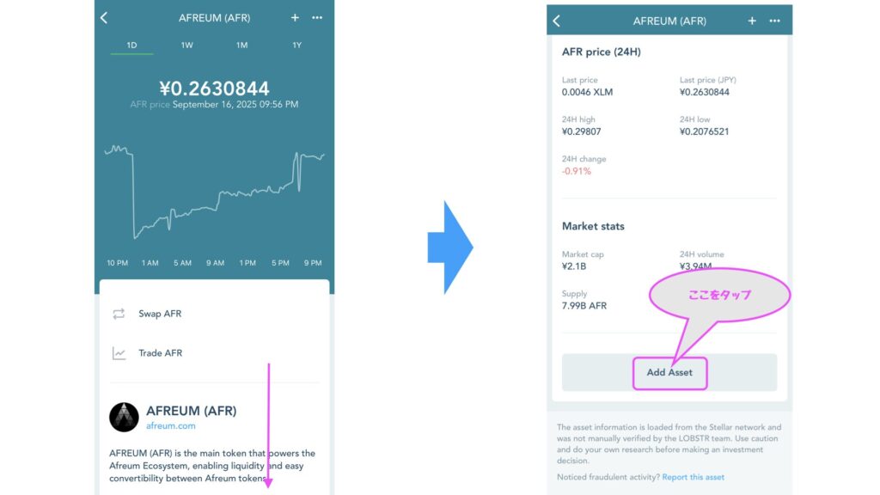Switch chart to 1M range

click(241, 46)
